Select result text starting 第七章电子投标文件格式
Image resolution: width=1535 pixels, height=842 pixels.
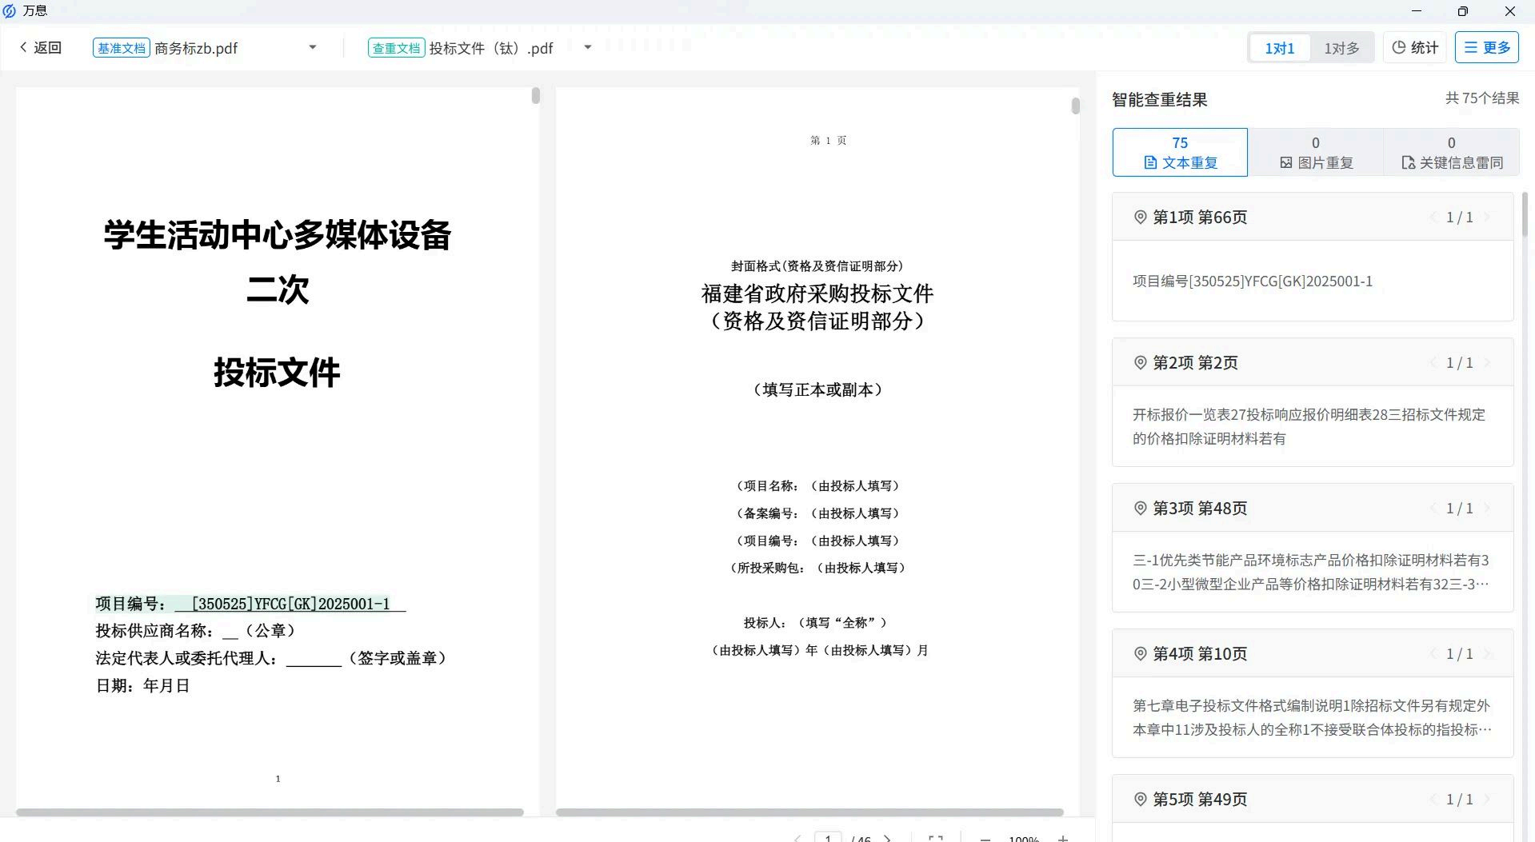pyautogui.click(x=1312, y=718)
